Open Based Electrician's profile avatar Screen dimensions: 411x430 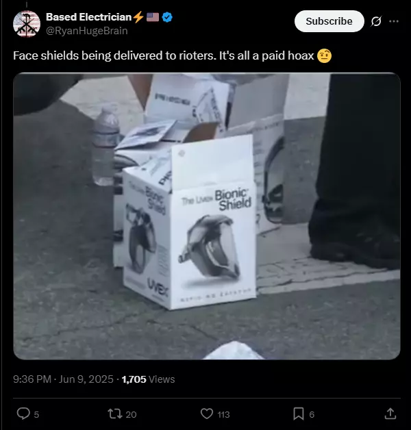tap(27, 24)
